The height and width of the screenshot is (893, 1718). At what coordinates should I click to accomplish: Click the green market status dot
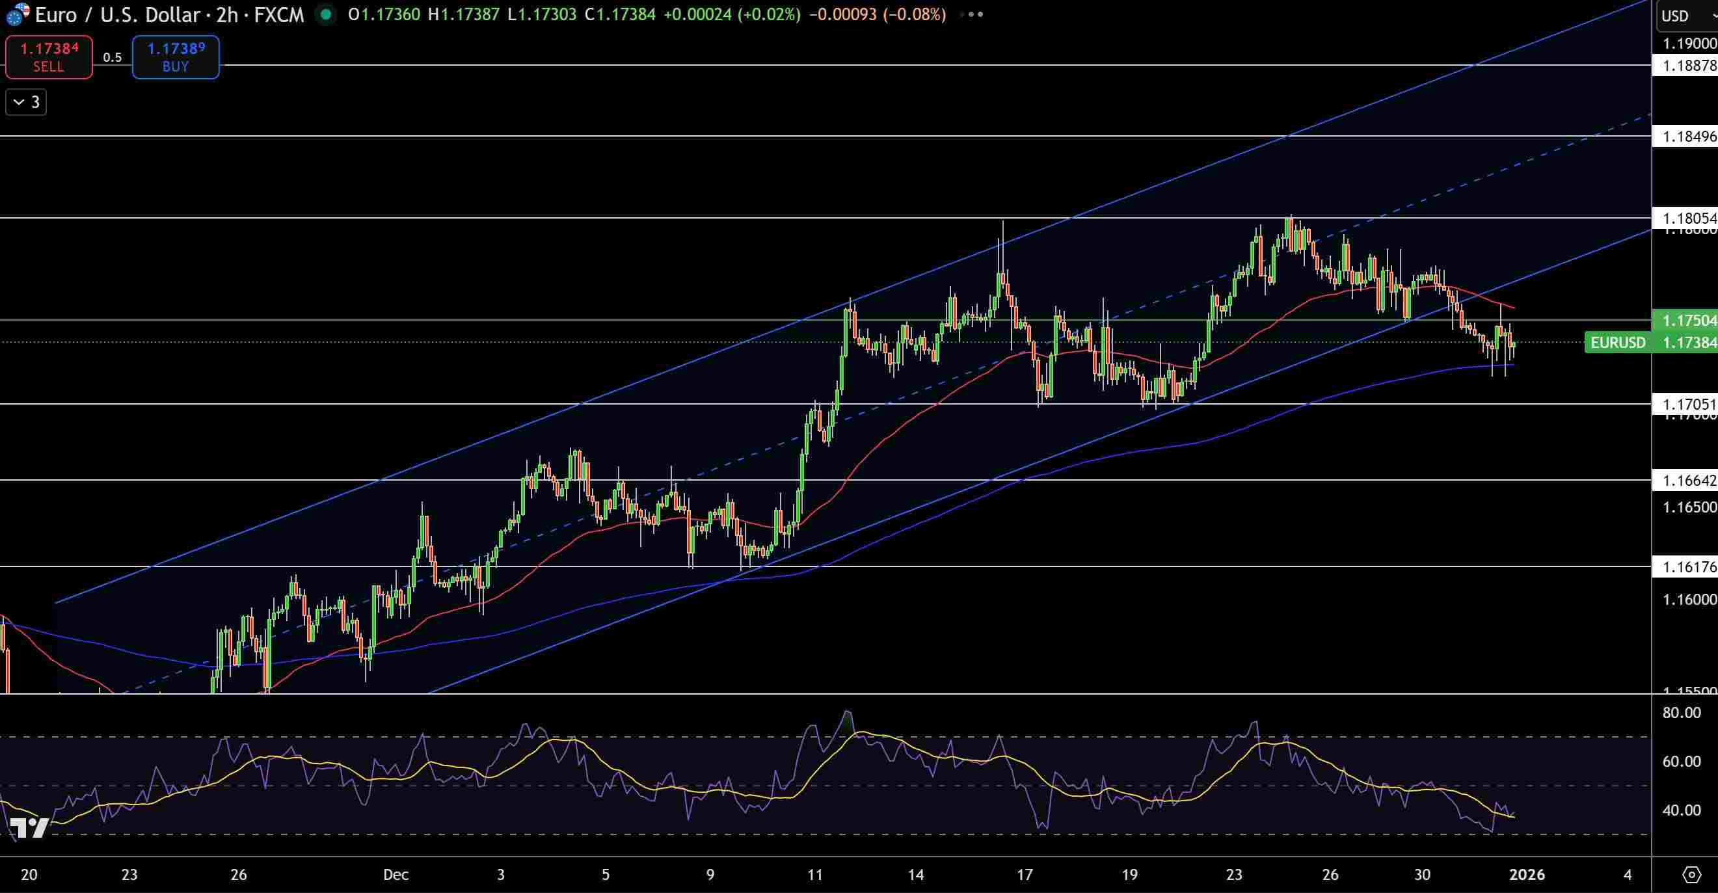click(x=325, y=14)
